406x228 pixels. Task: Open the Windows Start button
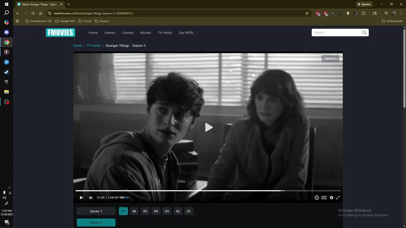coord(6,4)
